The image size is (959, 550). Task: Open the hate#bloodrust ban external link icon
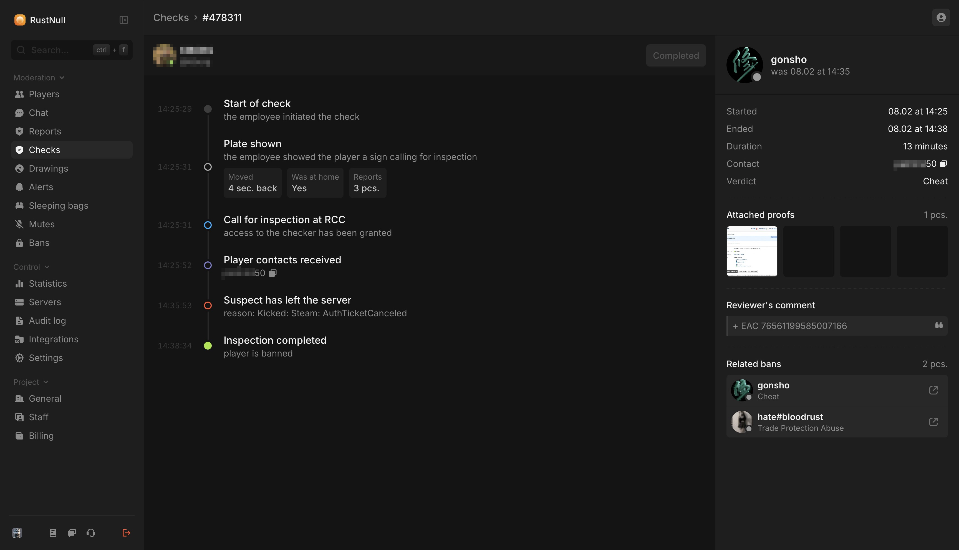933,422
